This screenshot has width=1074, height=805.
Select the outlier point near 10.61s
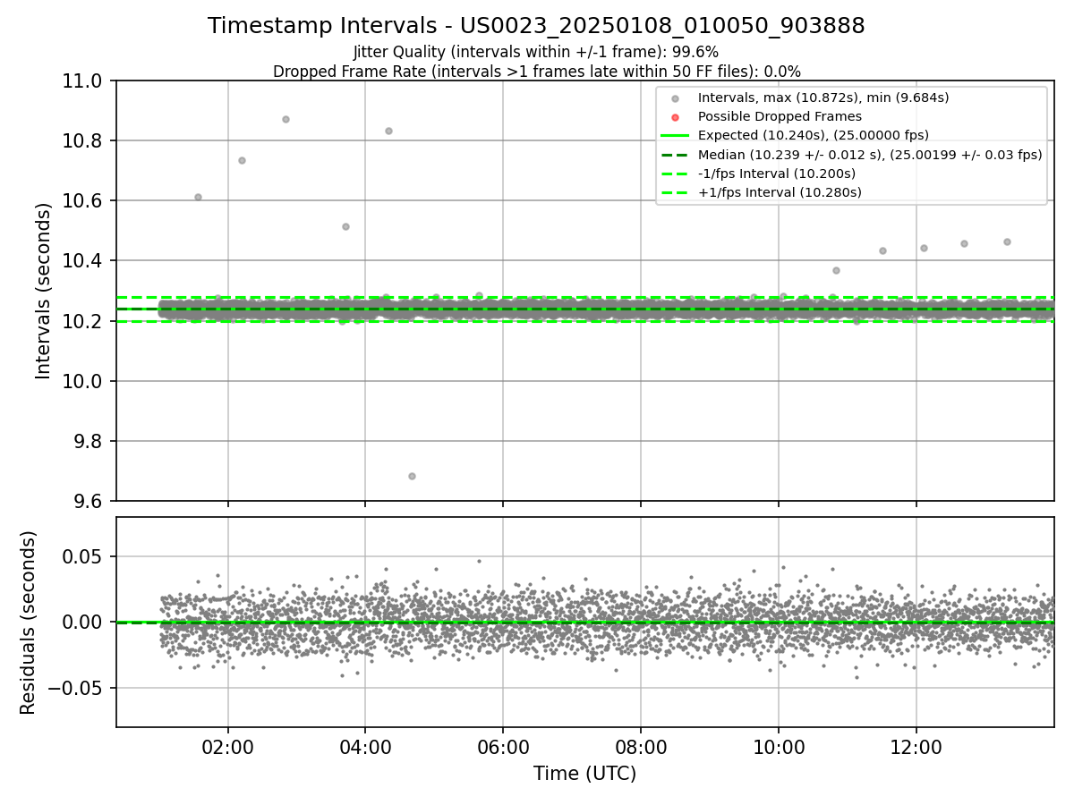click(198, 197)
